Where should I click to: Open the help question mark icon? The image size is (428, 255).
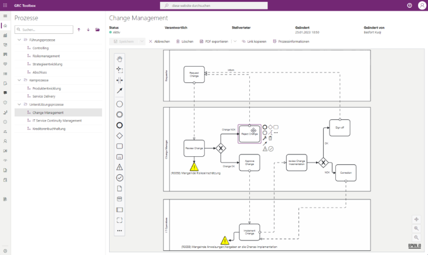(409, 5)
